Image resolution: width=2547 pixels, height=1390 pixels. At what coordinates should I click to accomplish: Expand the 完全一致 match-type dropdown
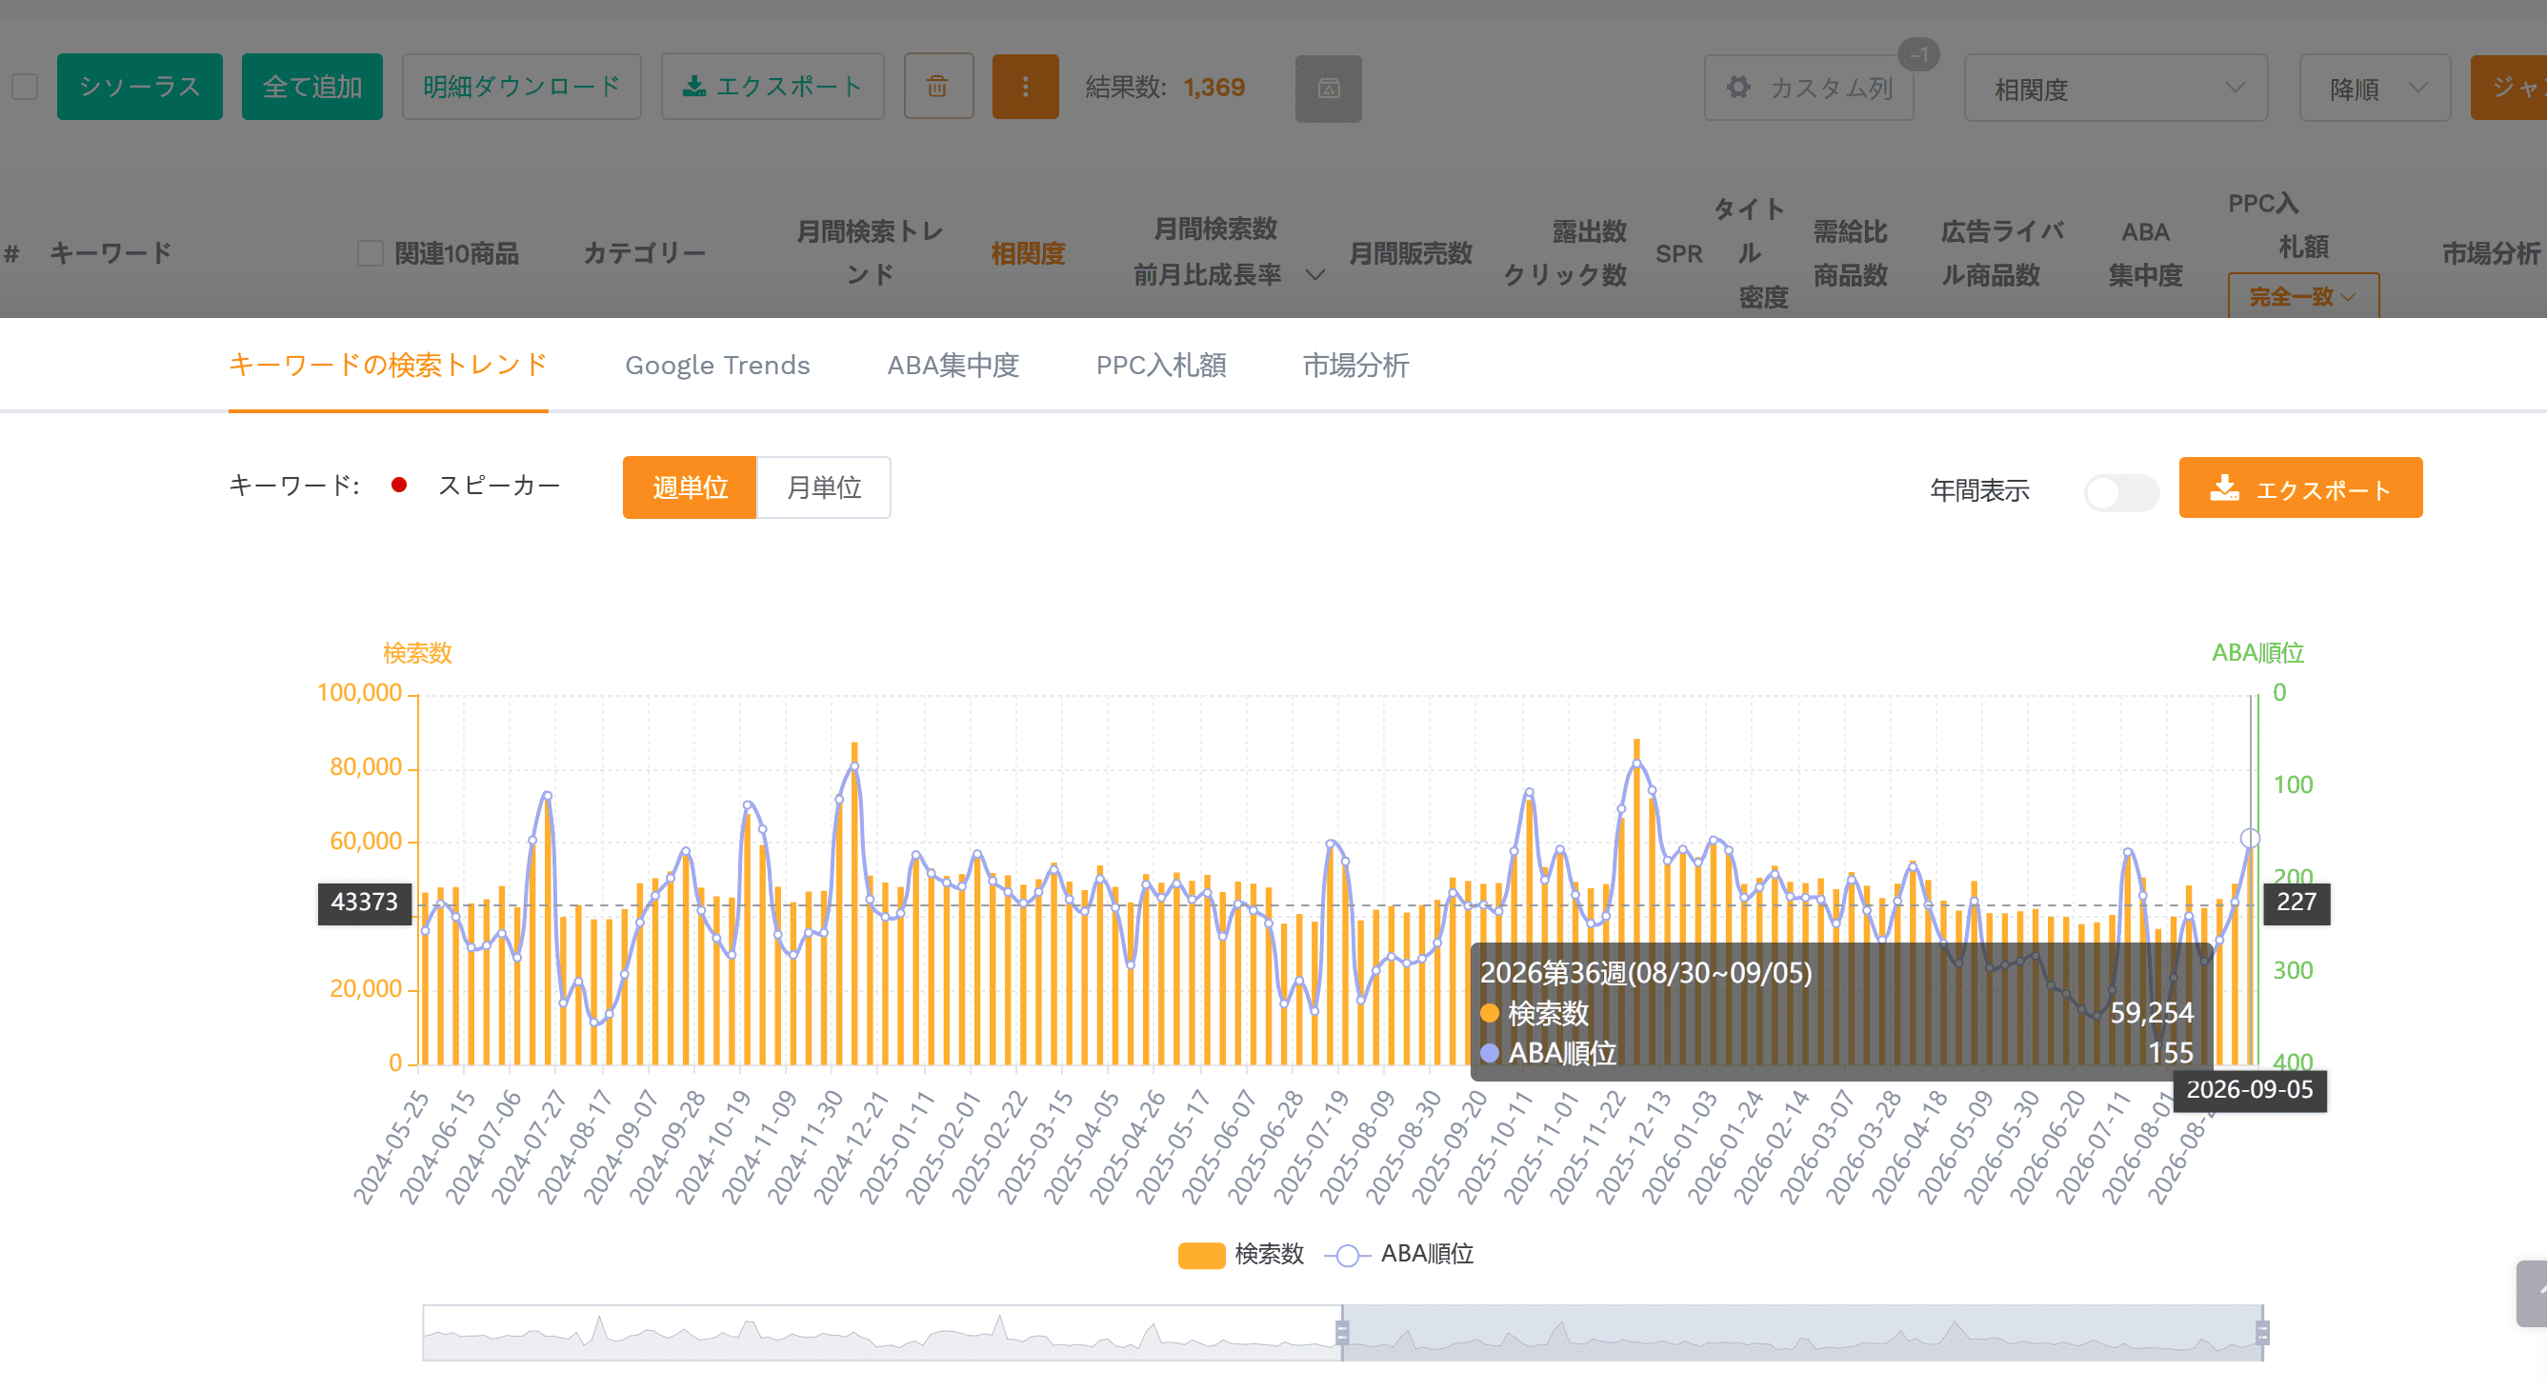2303,297
